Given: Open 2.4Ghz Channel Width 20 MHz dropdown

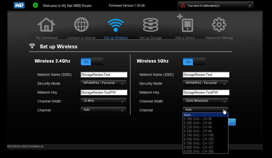Looking at the screenshot, I should coord(103,101).
